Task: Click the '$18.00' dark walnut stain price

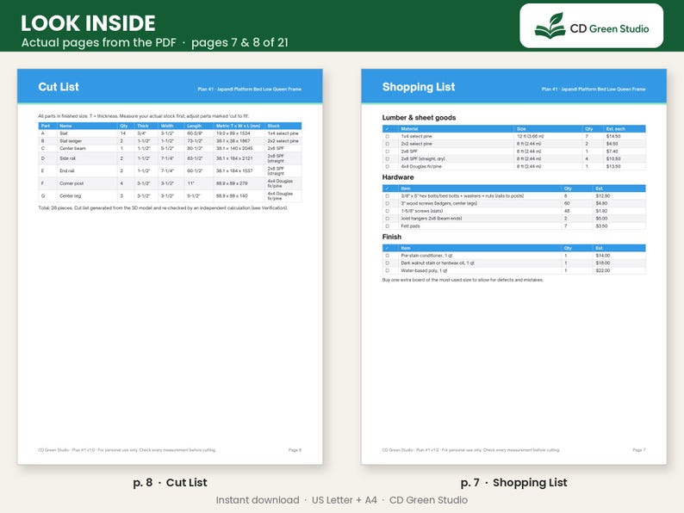Action: tap(603, 263)
